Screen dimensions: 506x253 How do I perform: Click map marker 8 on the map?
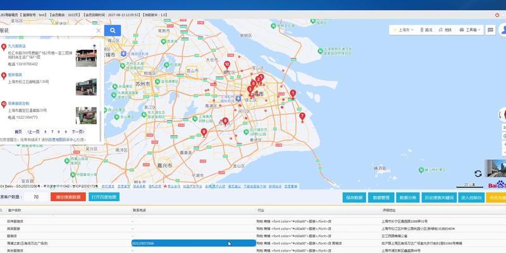click(x=225, y=121)
